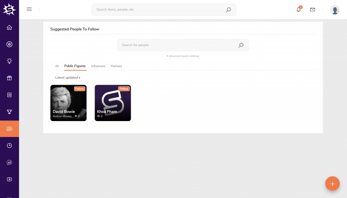The width and height of the screenshot is (347, 198).
Task: Focus the top search items field
Action: (164, 9)
